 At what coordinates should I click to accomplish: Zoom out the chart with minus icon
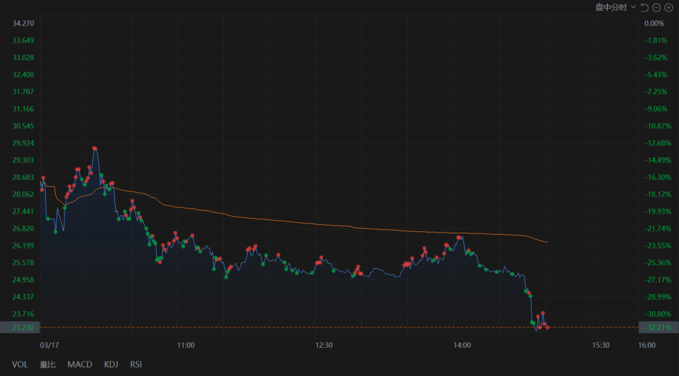tap(657, 7)
